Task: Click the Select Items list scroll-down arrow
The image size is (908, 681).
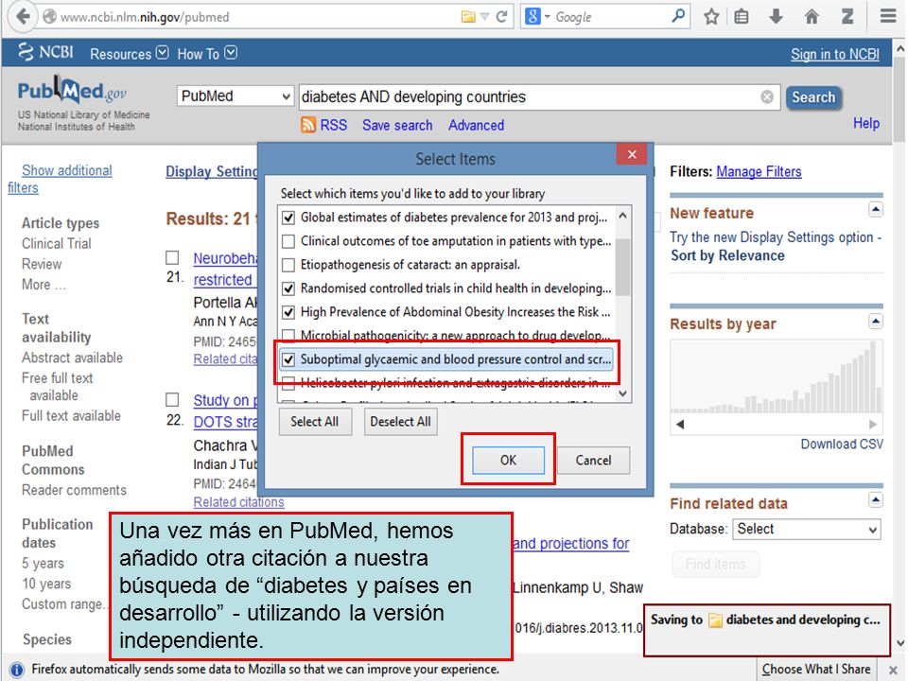Action: click(x=622, y=393)
